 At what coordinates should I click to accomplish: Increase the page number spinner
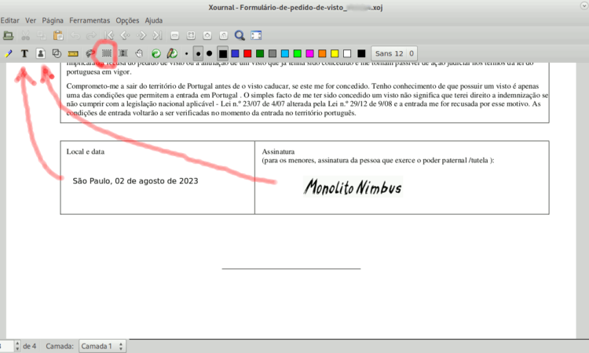17,344
